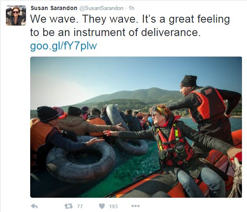Like the tweet with the heart icon
The height and width of the screenshot is (212, 247).
(x=102, y=206)
